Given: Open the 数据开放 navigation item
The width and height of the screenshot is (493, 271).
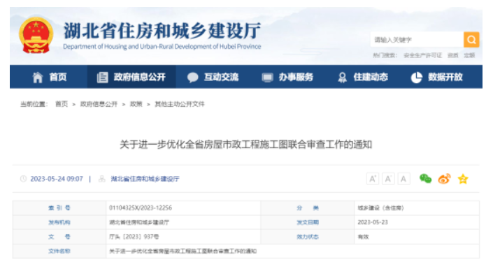Looking at the screenshot, I should 445,77.
